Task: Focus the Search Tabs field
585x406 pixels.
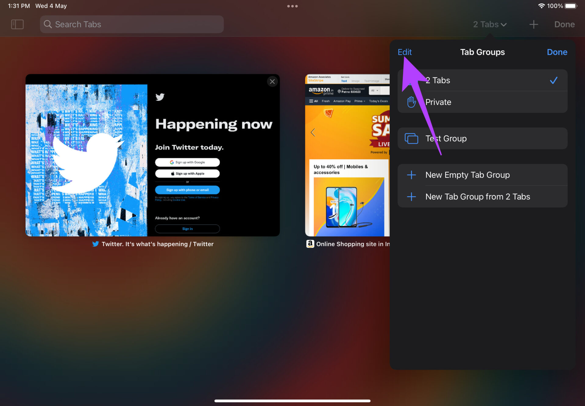Action: 132,24
